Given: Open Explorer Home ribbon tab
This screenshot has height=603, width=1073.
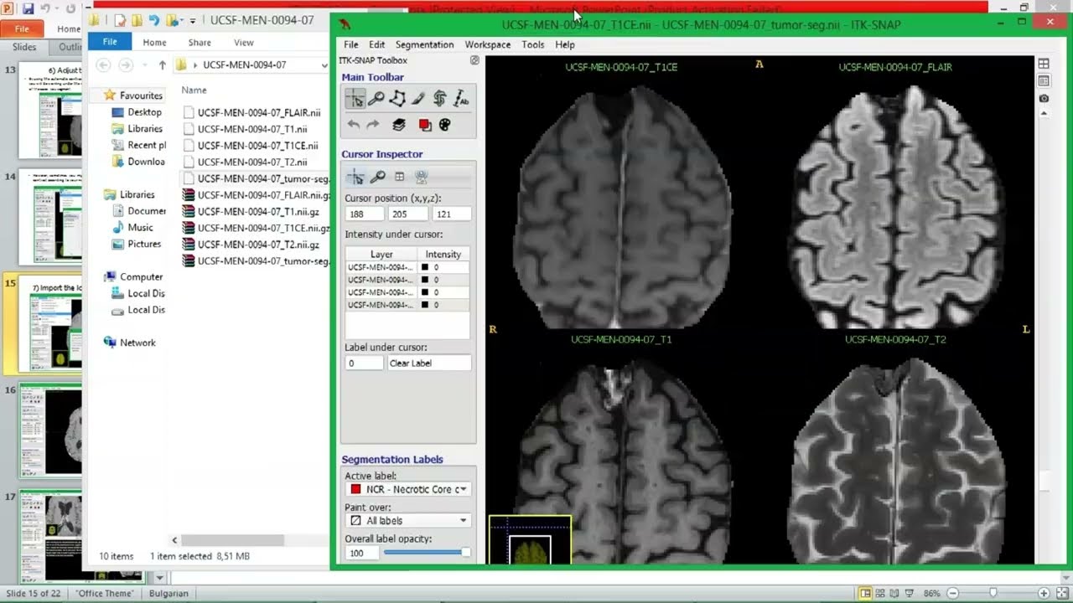Looking at the screenshot, I should point(154,42).
